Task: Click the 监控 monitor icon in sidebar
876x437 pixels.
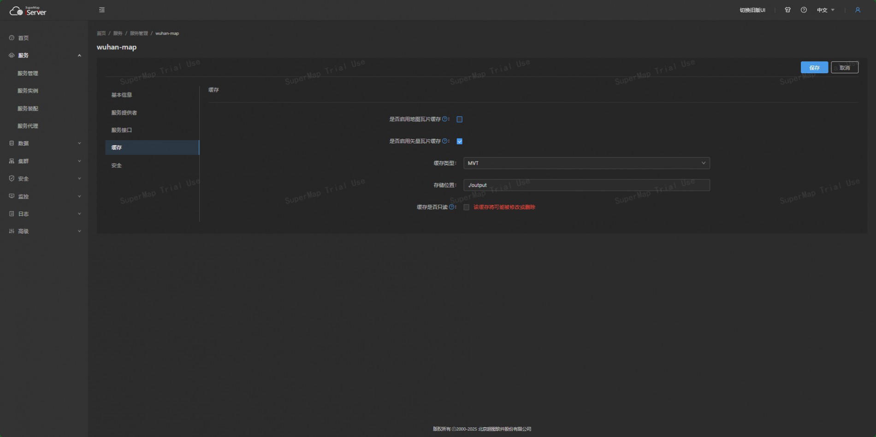Action: 12,196
